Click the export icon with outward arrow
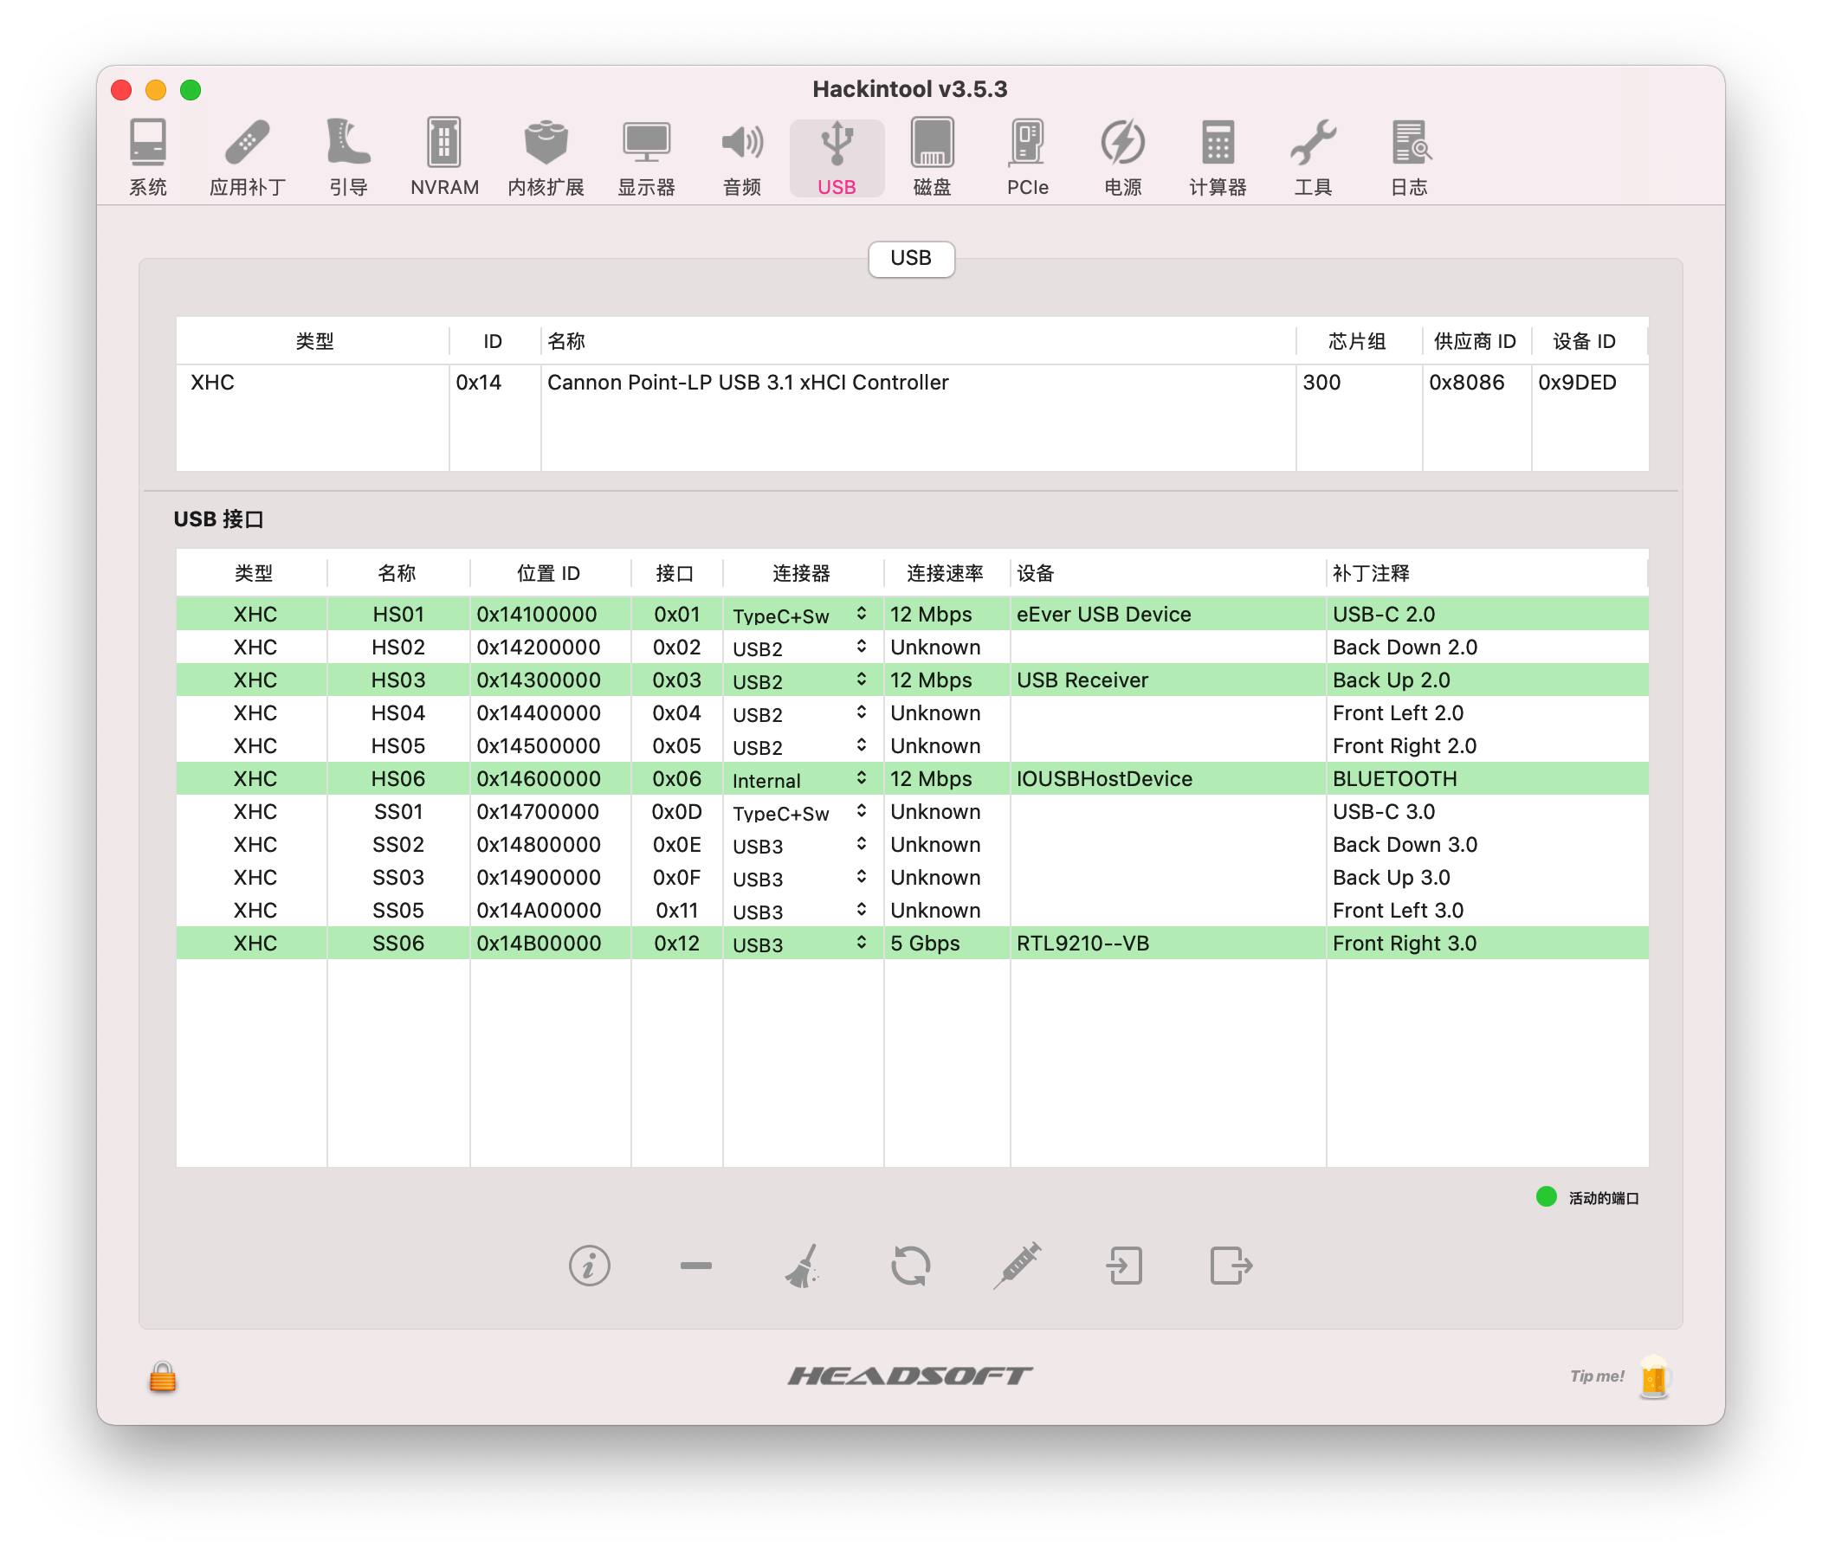Screen dimensions: 1822x1553 point(1231,1266)
